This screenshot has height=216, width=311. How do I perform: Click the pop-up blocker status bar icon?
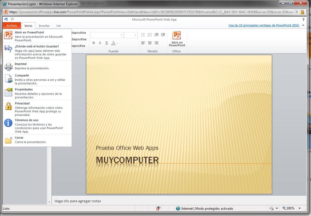(x=158, y=208)
